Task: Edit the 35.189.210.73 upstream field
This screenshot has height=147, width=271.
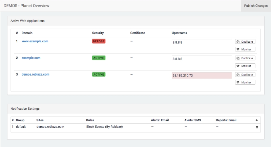Action: pos(202,76)
